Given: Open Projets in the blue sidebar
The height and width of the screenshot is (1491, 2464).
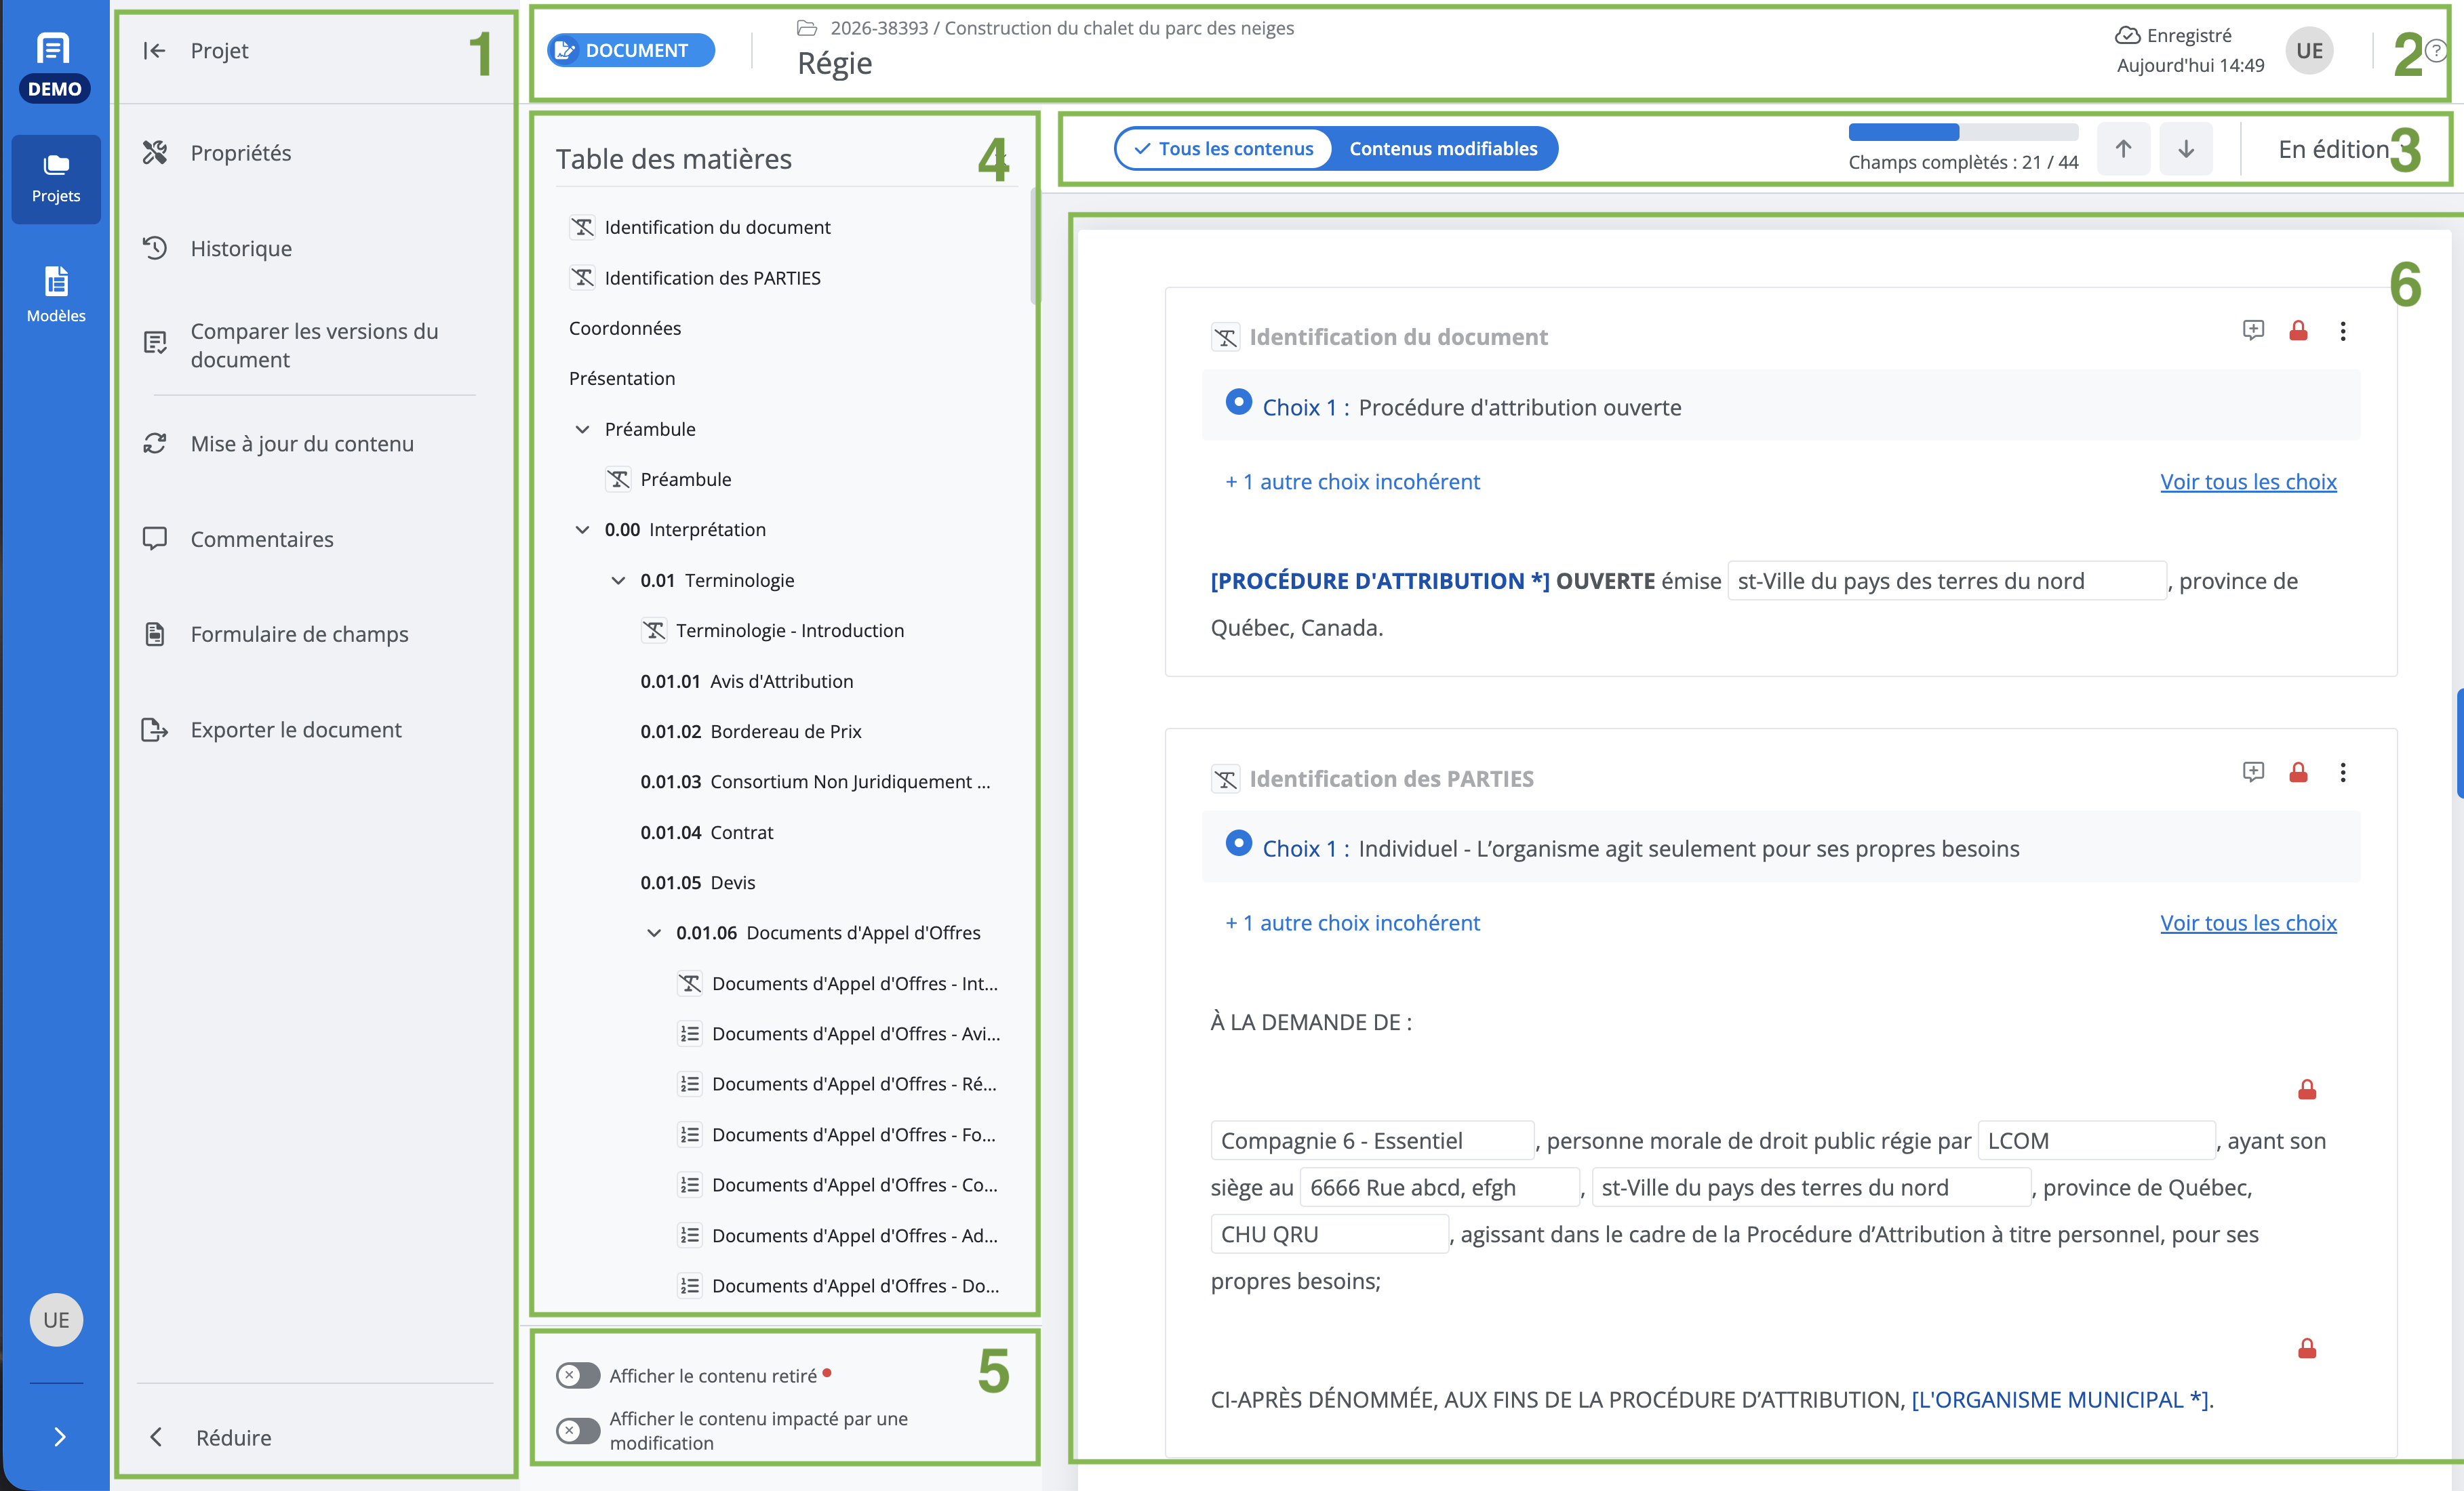Looking at the screenshot, I should [x=56, y=179].
